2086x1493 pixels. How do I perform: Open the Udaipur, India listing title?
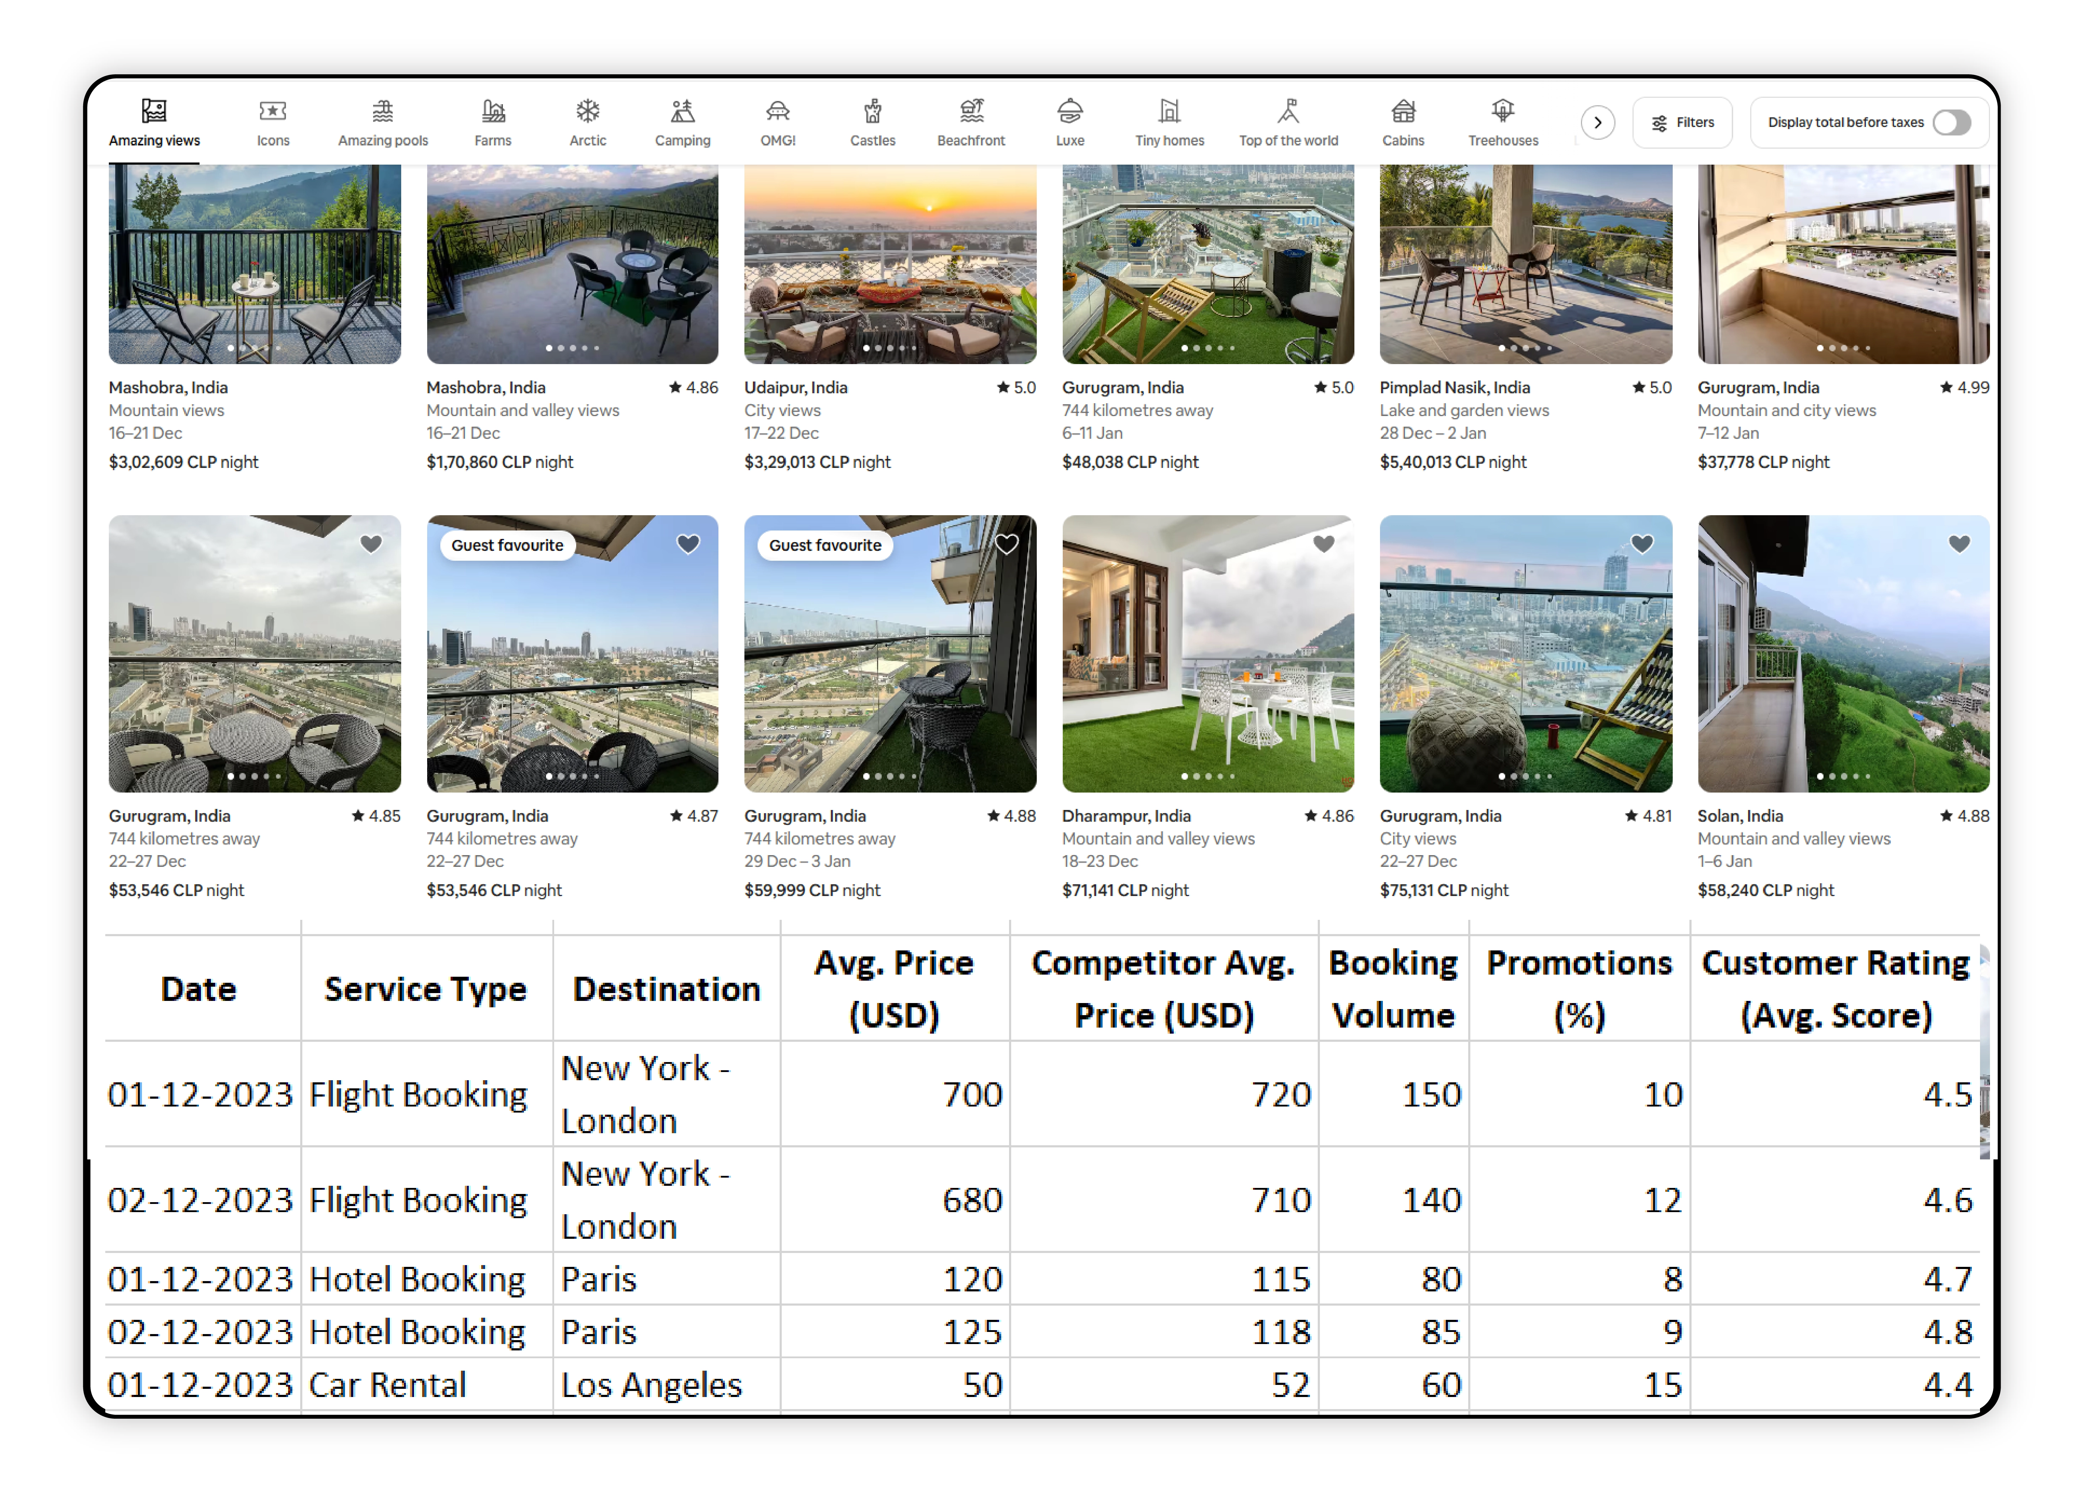tap(796, 387)
